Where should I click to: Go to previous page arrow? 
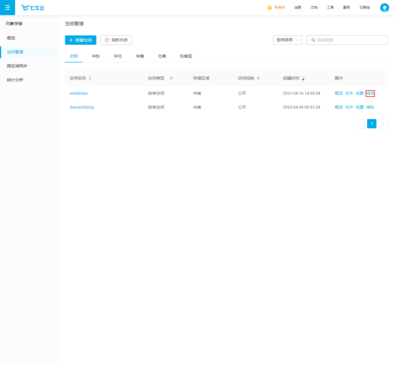360,124
